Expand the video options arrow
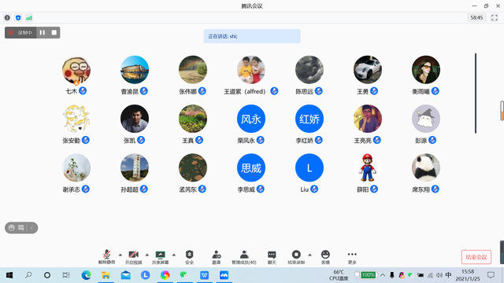 [x=147, y=255]
